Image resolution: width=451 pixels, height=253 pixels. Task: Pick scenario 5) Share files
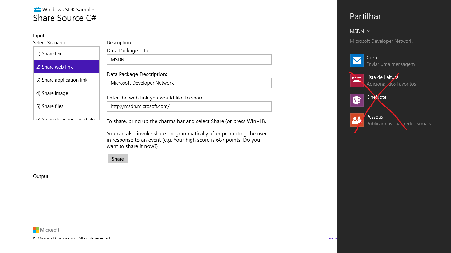[x=66, y=106]
